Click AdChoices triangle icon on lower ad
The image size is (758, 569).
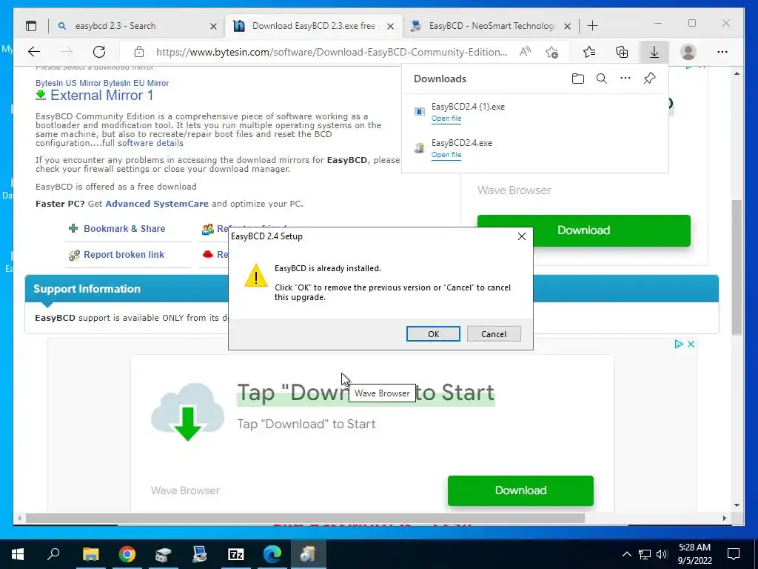678,344
